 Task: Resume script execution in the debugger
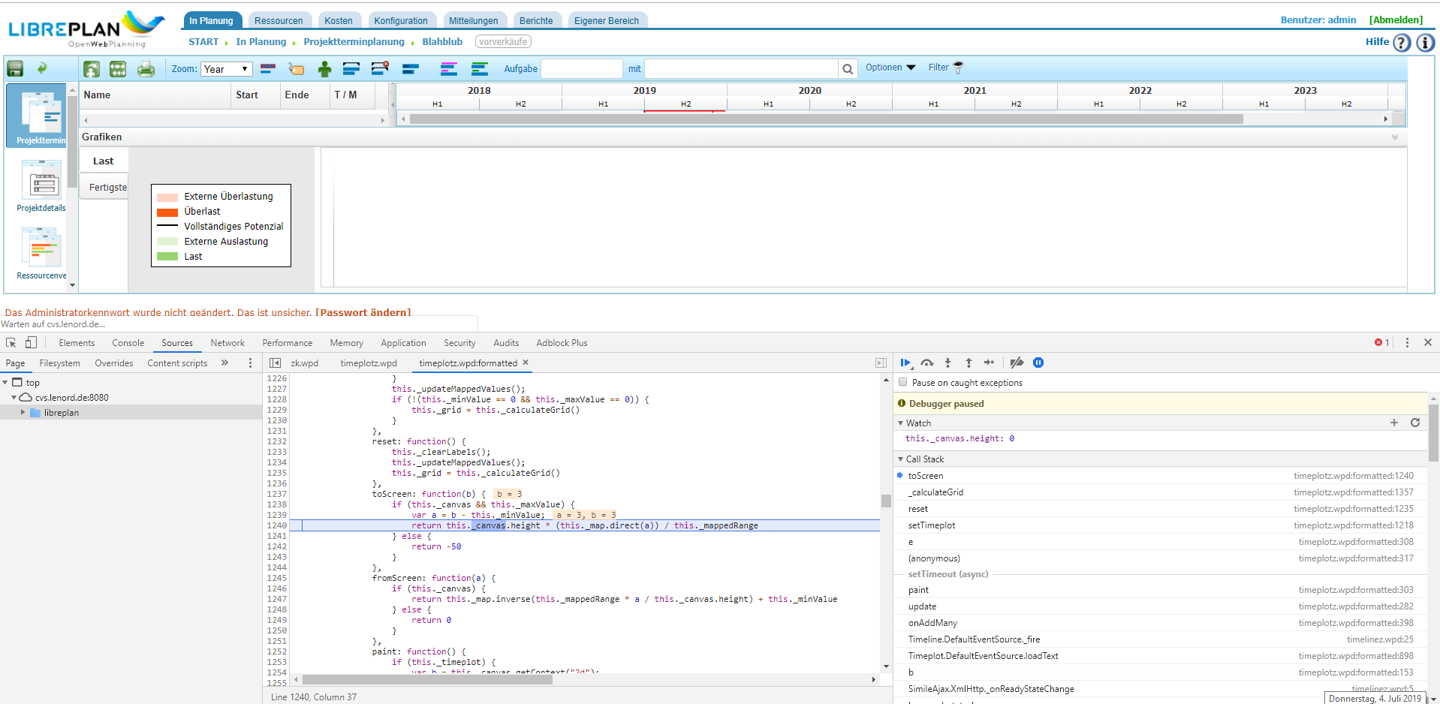point(905,363)
